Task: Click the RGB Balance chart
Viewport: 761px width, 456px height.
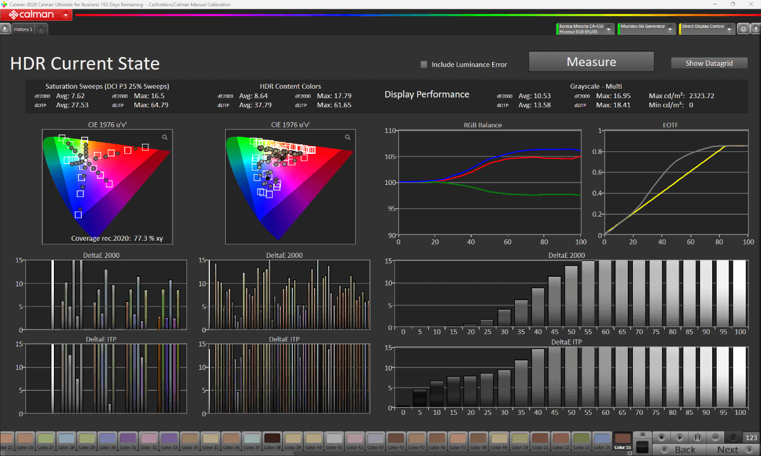Action: pyautogui.click(x=488, y=182)
